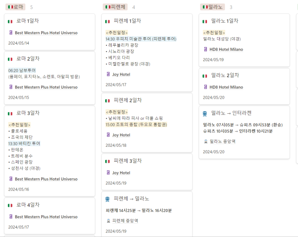This screenshot has width=298, height=237.
Task: Click the hotel icon beside Joy Hotel in 피렌체 1일차
Action: (108, 75)
